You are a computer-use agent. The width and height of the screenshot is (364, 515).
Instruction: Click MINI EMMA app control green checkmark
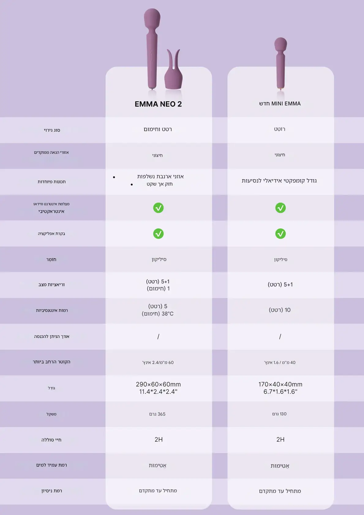click(x=280, y=234)
